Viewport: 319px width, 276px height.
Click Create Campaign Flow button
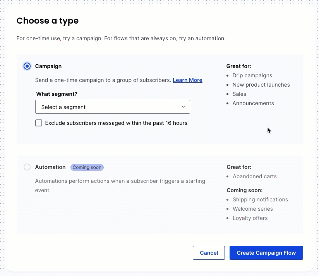[x=266, y=253]
